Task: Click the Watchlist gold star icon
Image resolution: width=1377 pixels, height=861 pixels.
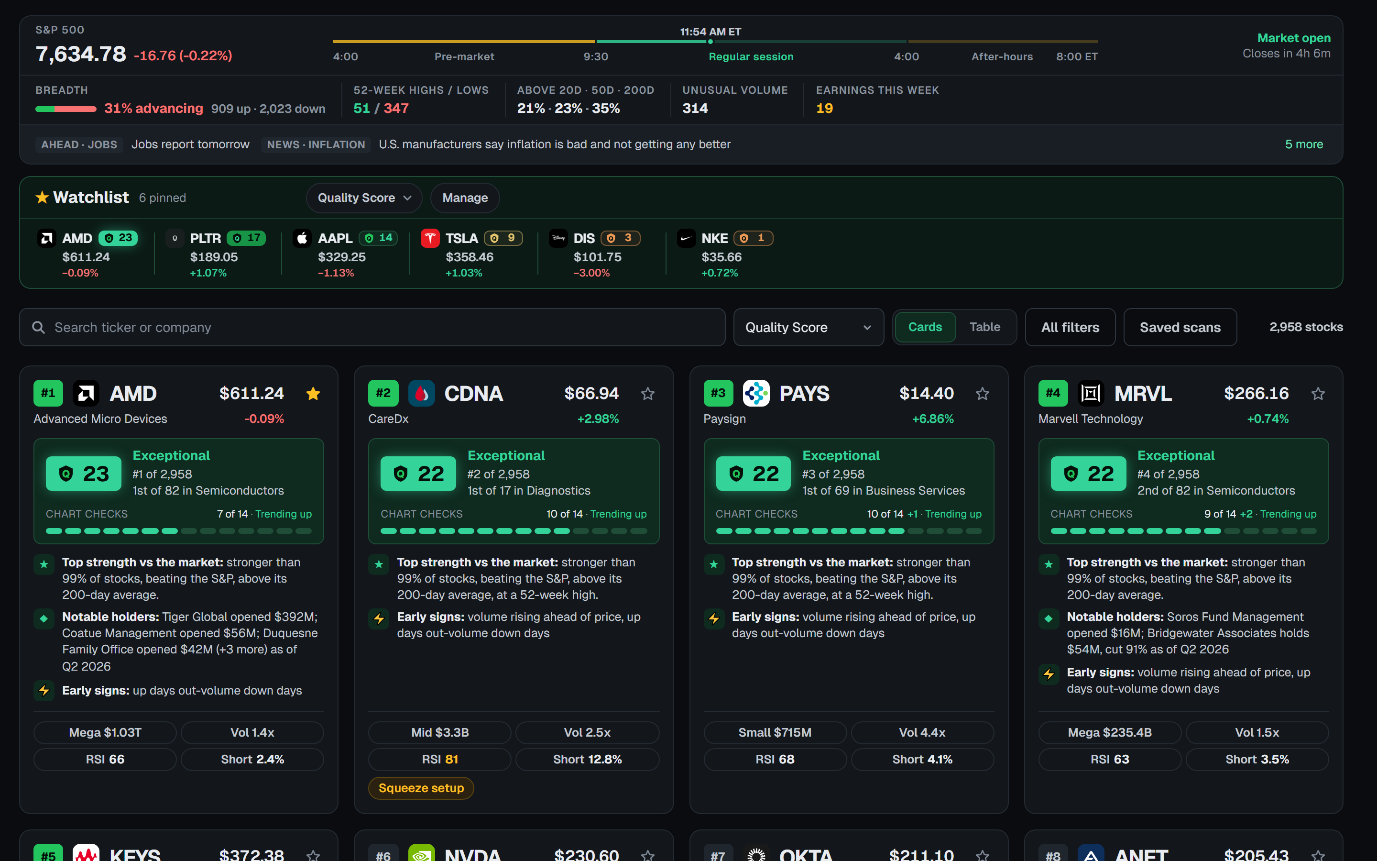Action: [42, 198]
